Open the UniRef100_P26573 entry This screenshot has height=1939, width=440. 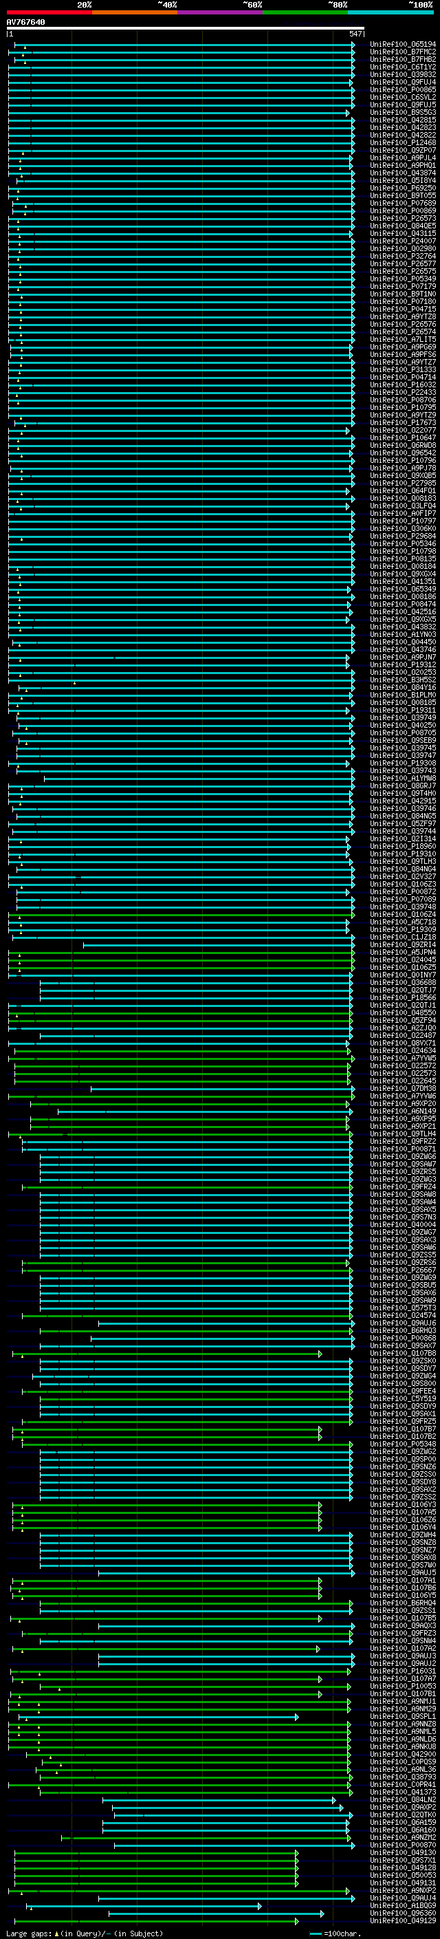click(403, 218)
